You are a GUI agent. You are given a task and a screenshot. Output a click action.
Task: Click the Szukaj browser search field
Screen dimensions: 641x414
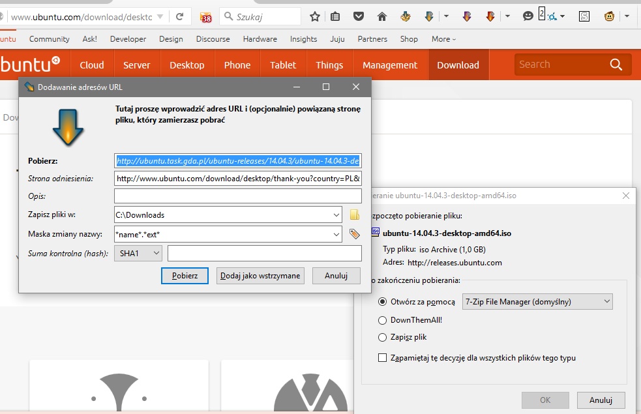260,17
